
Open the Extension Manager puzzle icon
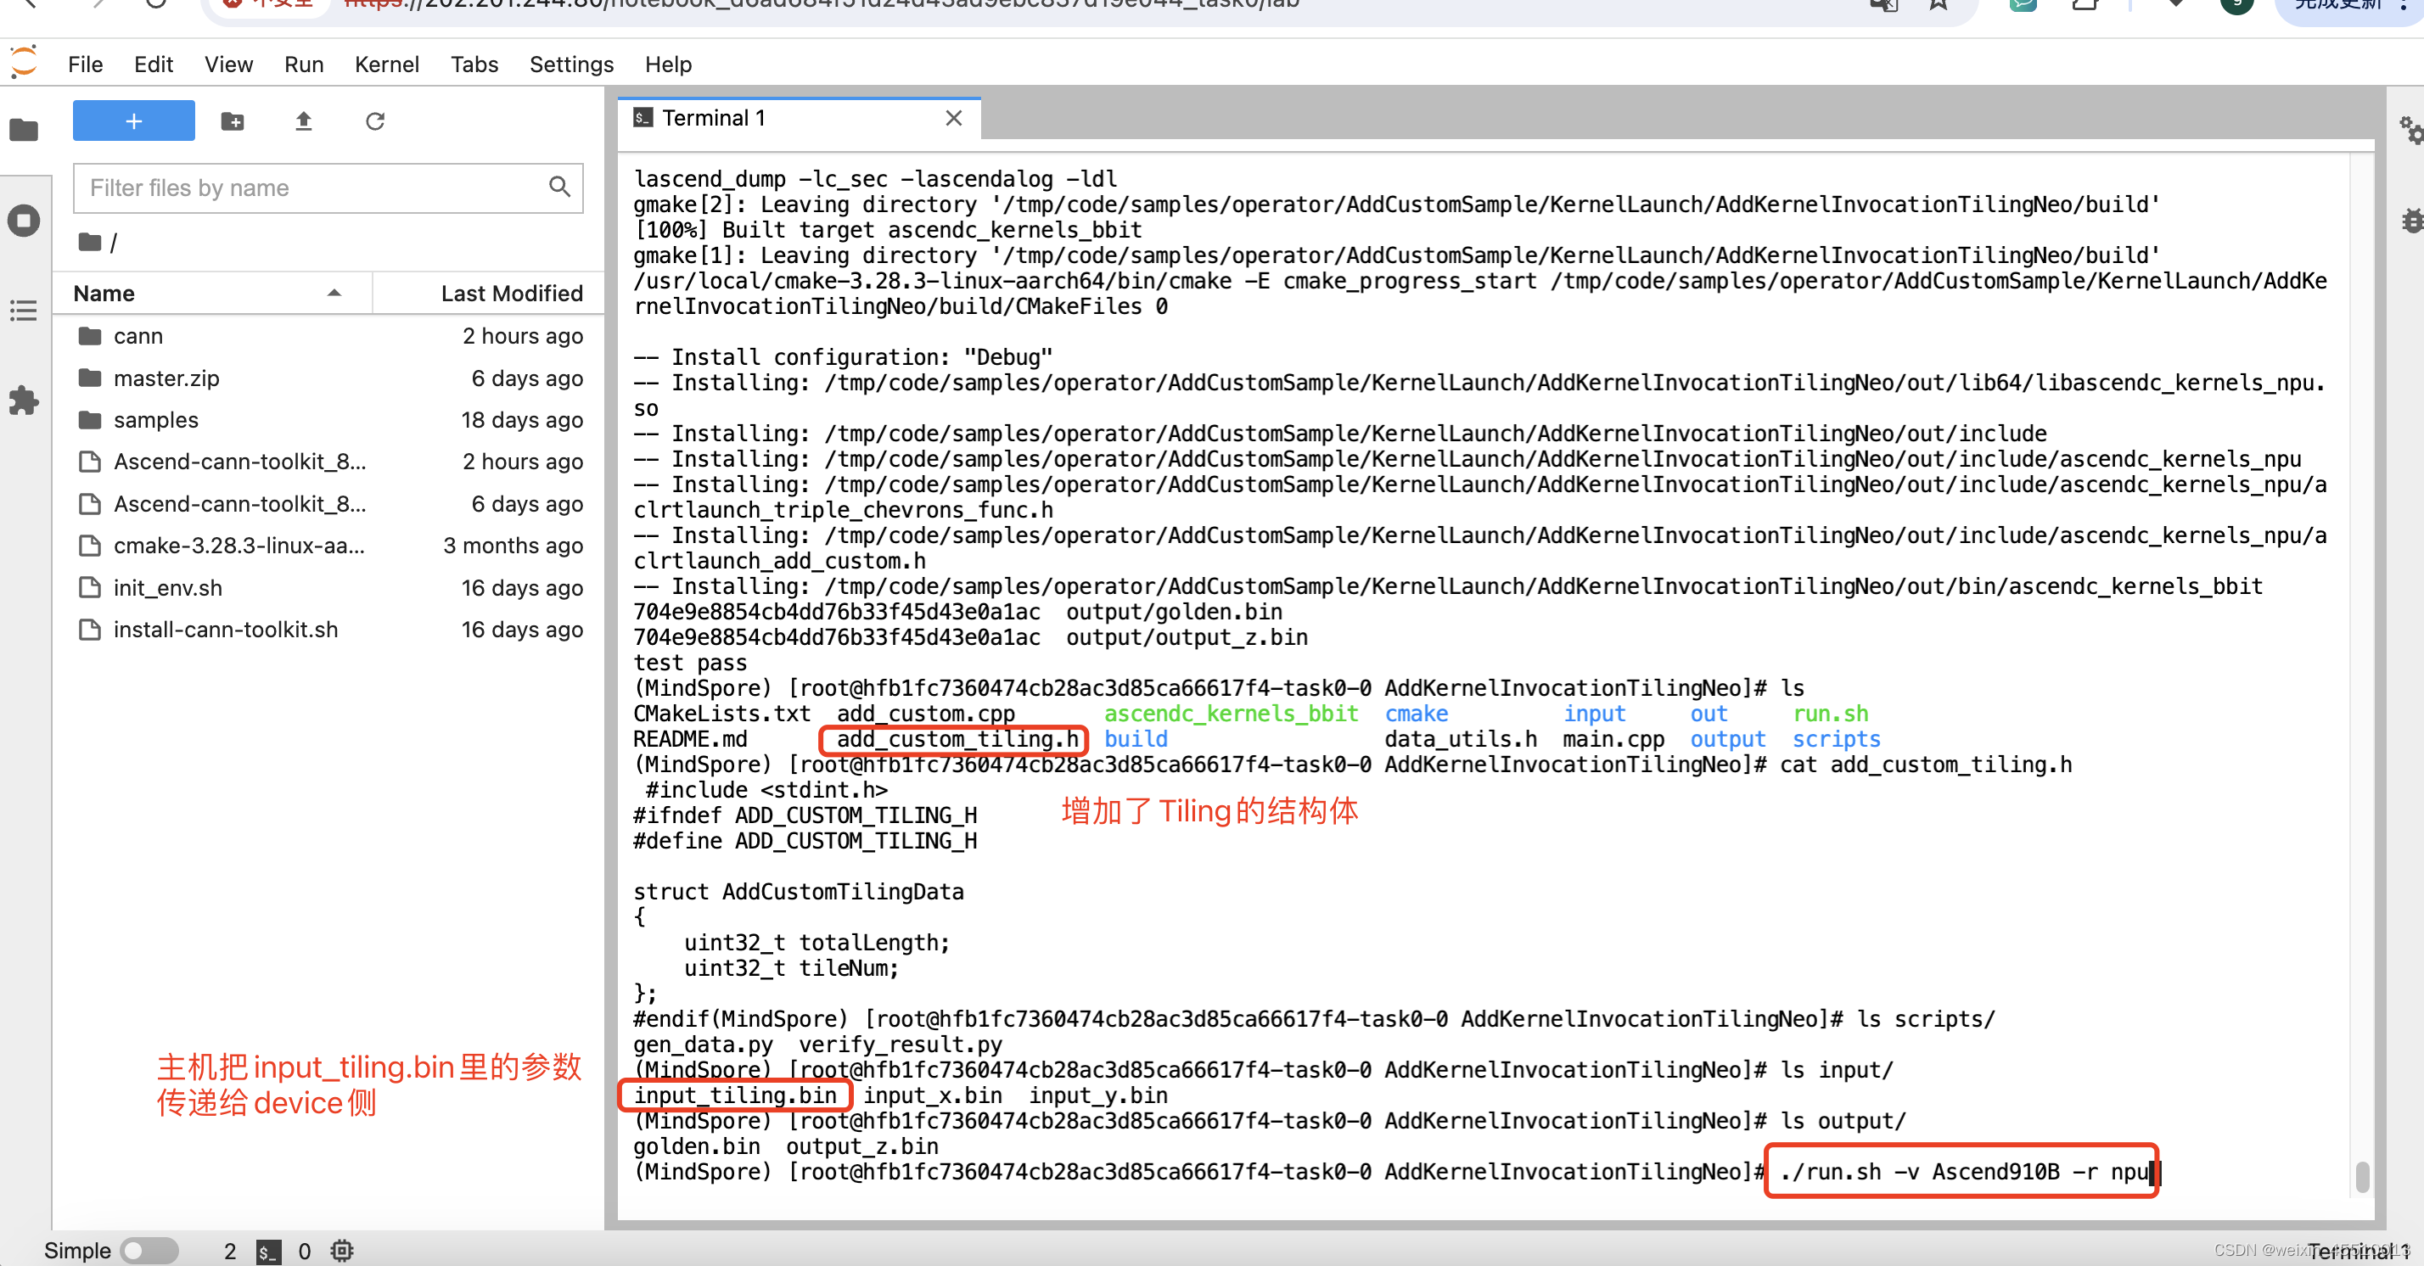click(24, 401)
